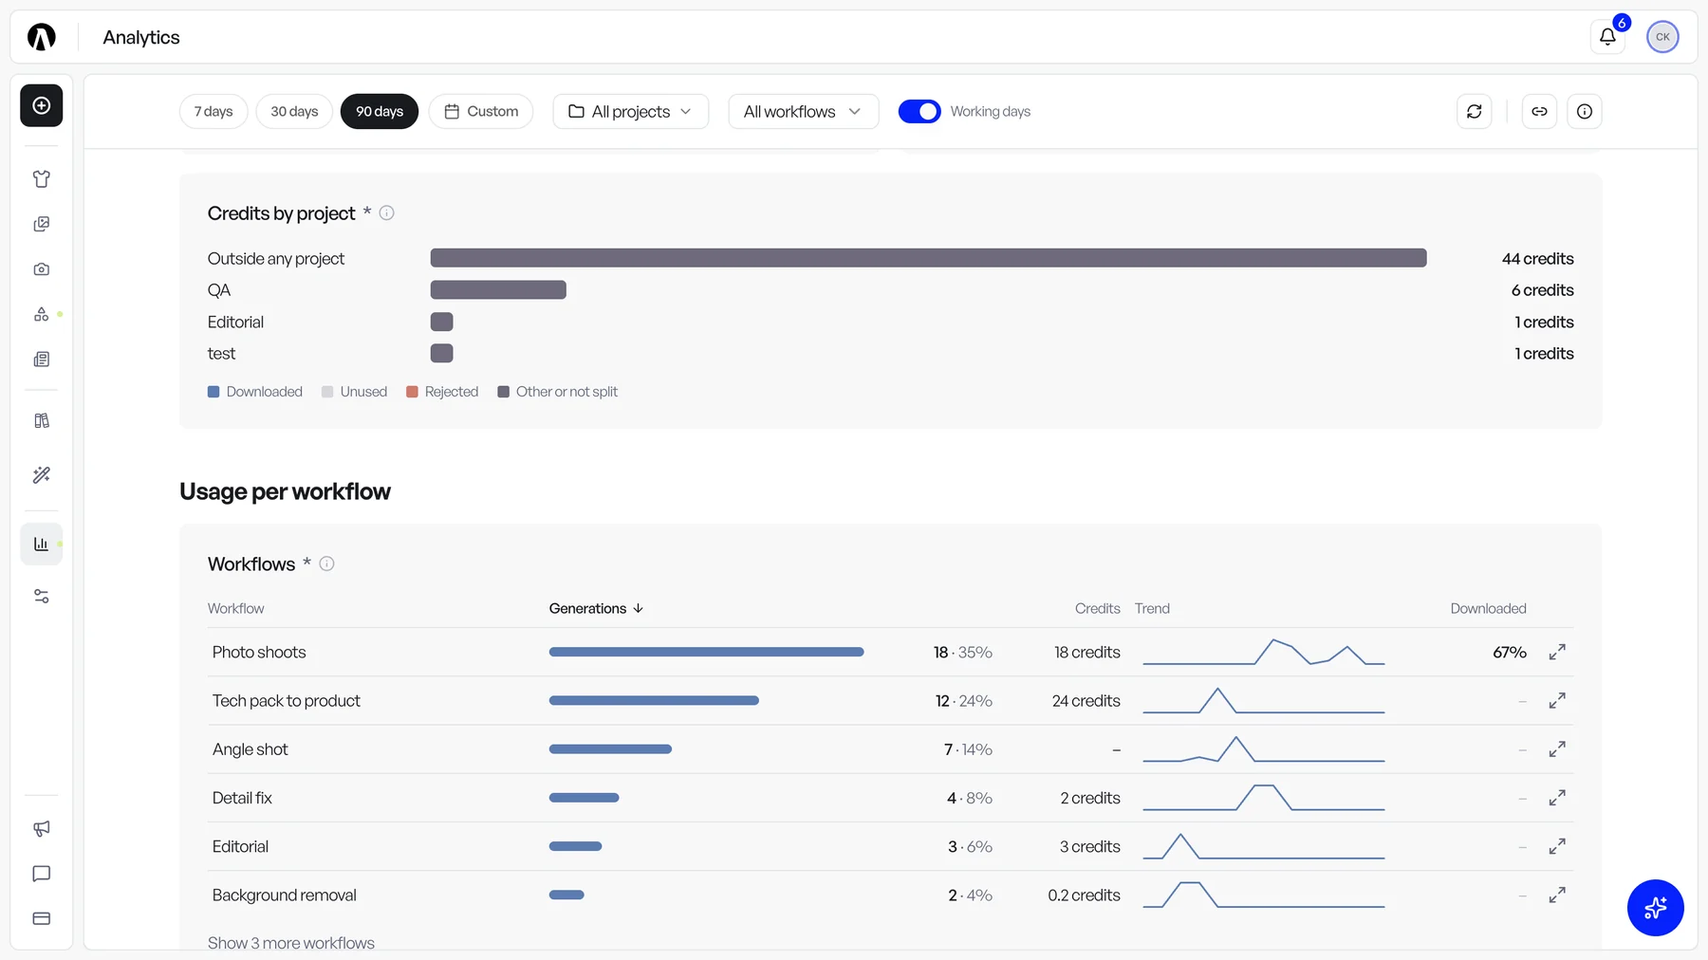Expand the Background removal workflow row
The height and width of the screenshot is (960, 1708).
coord(1557,895)
